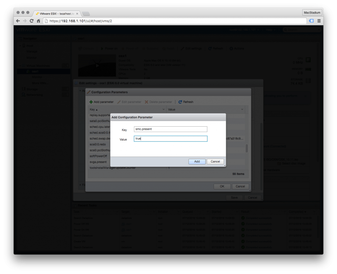Go forward in the browser
The width and height of the screenshot is (337, 274).
click(x=25, y=21)
